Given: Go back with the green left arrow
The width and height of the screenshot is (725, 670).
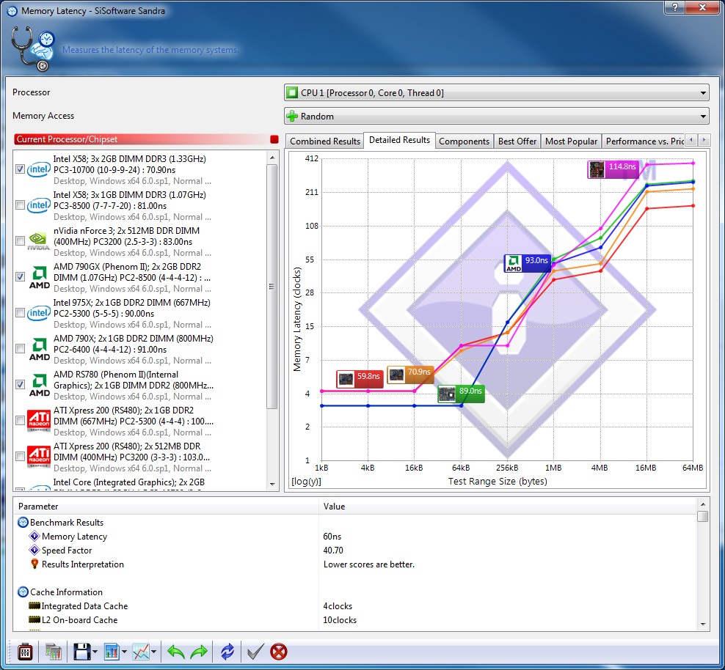Looking at the screenshot, I should (175, 652).
